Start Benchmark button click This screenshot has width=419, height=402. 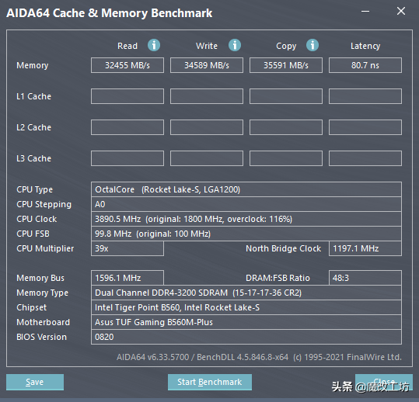tap(210, 382)
